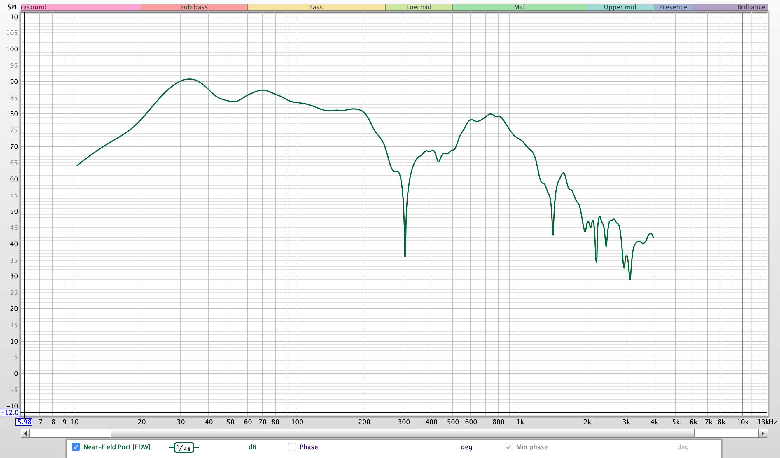The width and height of the screenshot is (780, 458).
Task: Click the scrollbar right arrow
Action: [x=763, y=433]
